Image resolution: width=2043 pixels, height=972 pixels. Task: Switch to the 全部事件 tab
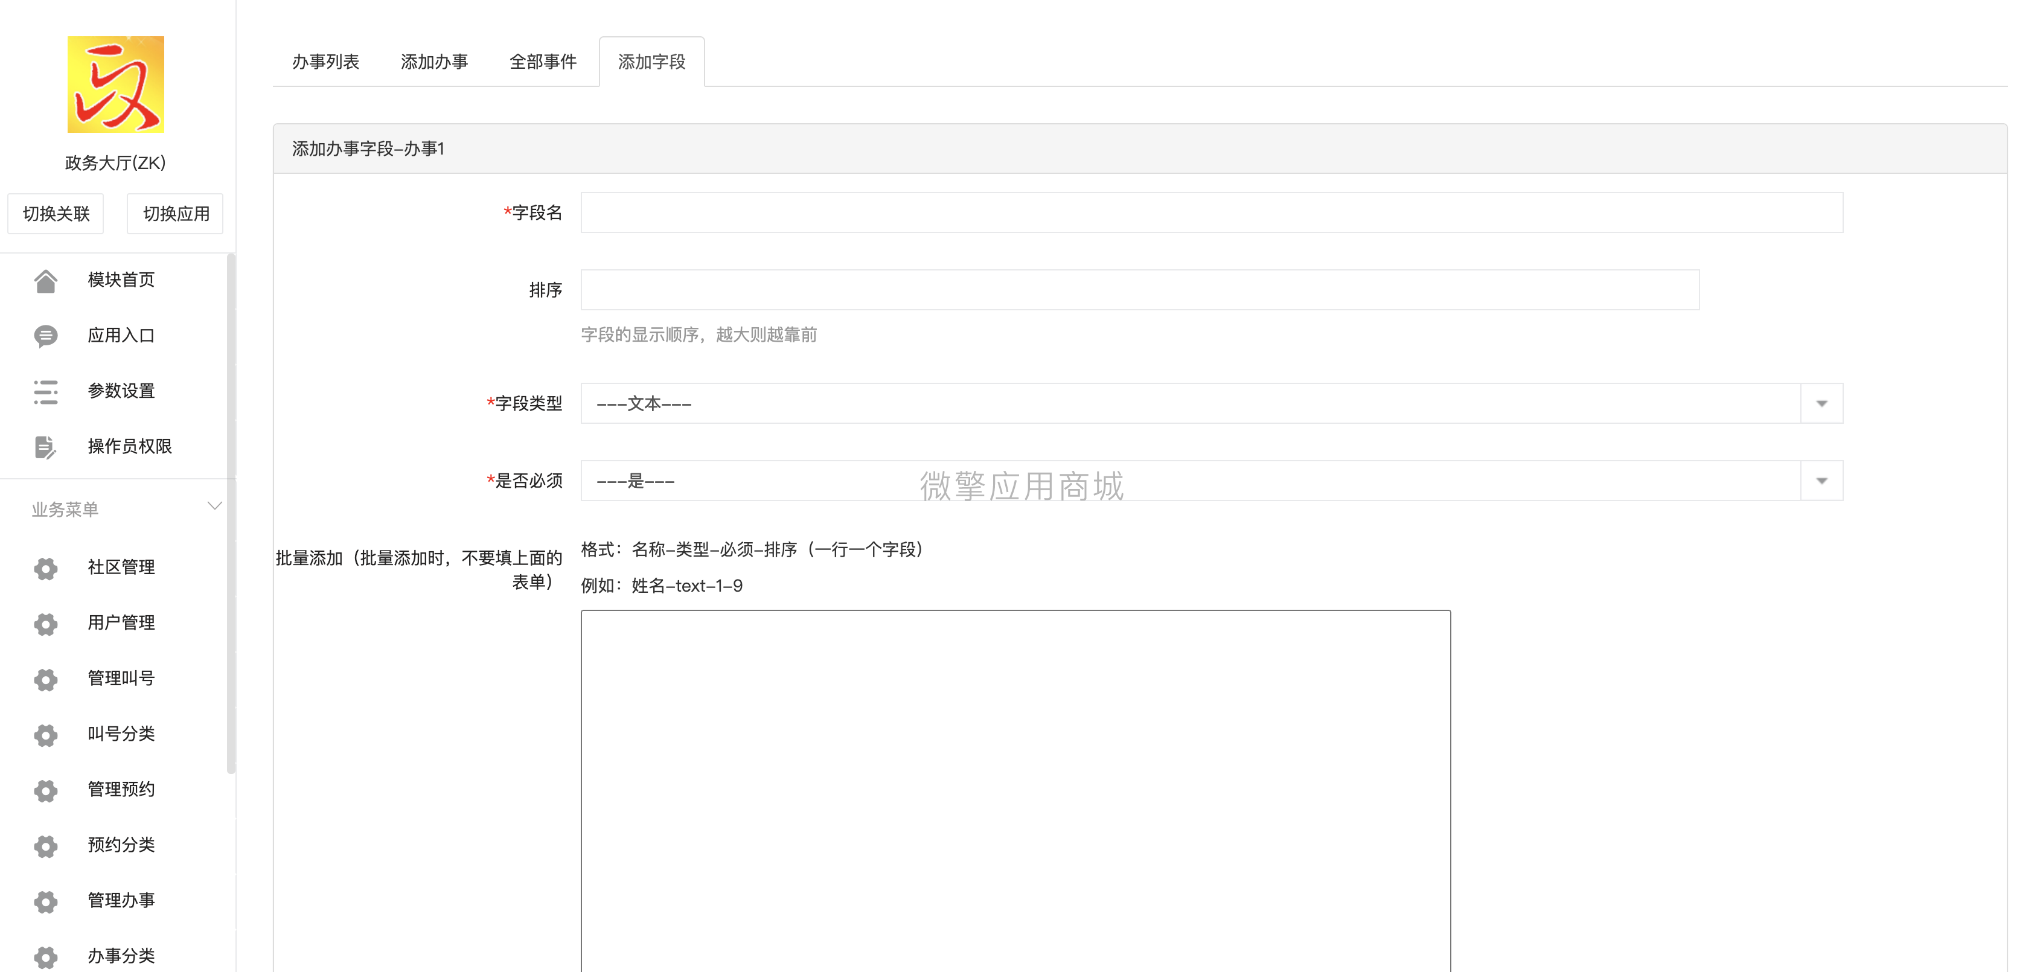[543, 62]
